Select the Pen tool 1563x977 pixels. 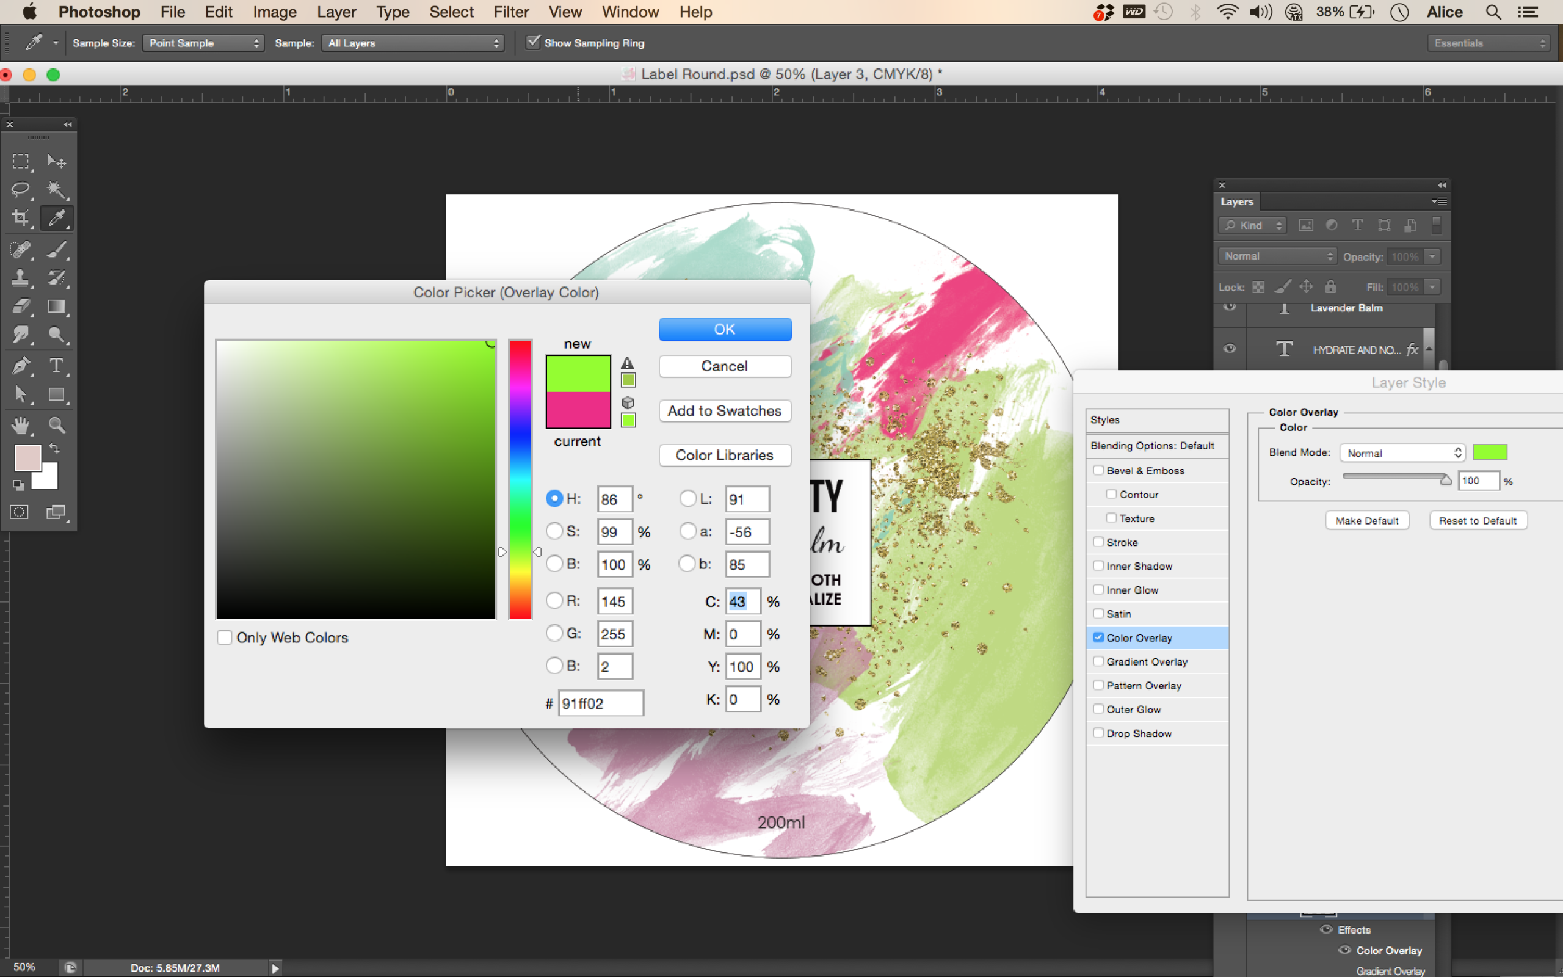[21, 366]
